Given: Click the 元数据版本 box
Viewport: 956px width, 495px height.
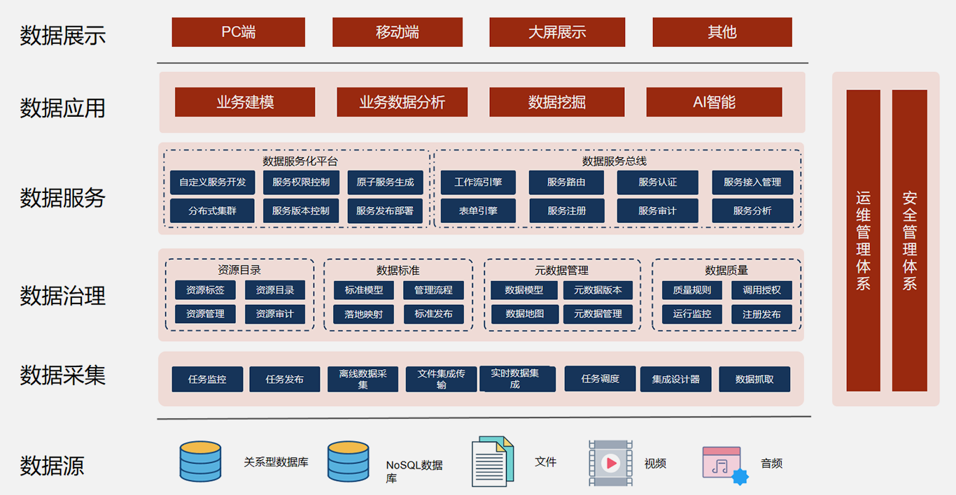Looking at the screenshot, I should click(598, 290).
